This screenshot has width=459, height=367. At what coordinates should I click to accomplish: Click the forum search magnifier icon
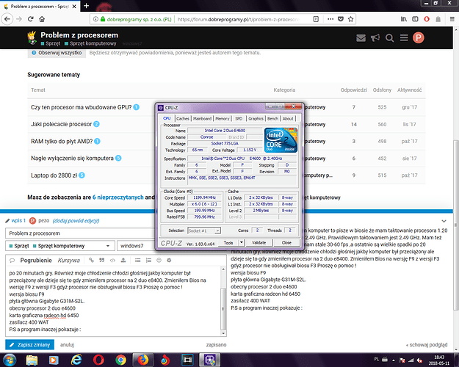tap(389, 38)
